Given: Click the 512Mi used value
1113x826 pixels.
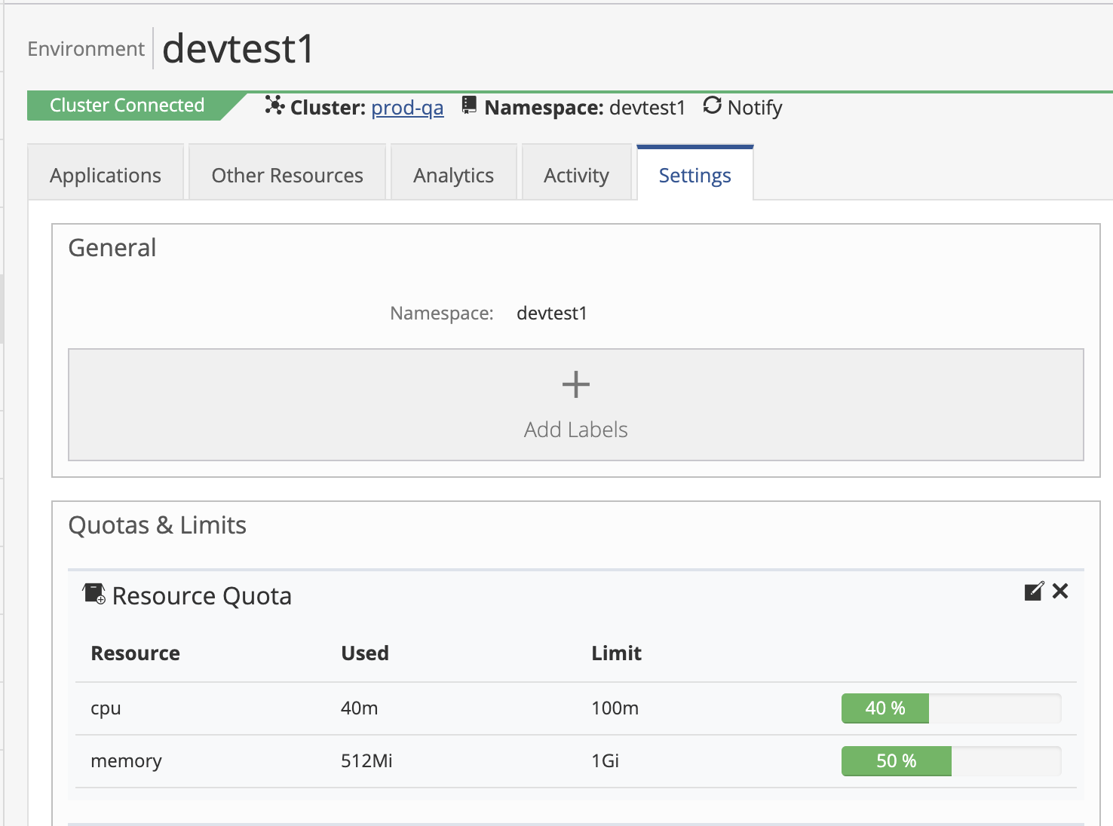Looking at the screenshot, I should tap(366, 761).
